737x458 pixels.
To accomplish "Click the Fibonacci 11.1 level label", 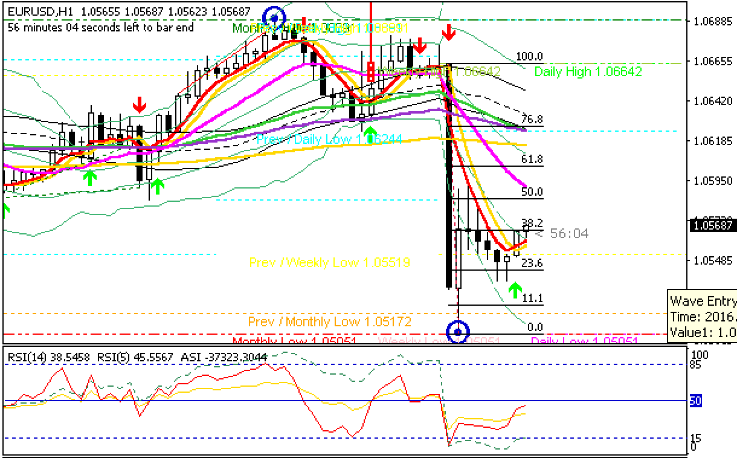I will tap(532, 298).
